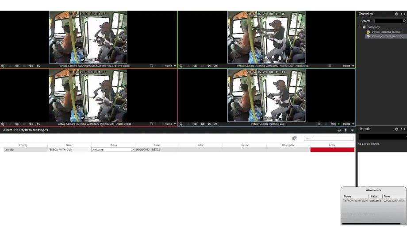Click the PTZ preset icon in Pre-alarm pane
This screenshot has height=236, width=407.
[31, 66]
